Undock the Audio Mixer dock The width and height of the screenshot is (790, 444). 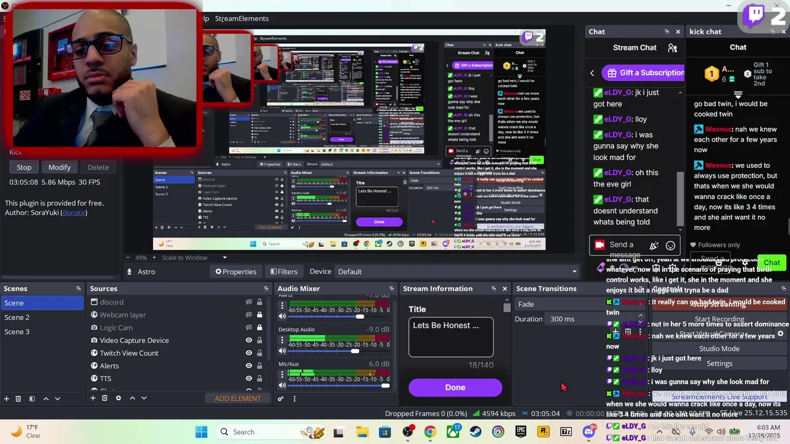[x=391, y=289]
